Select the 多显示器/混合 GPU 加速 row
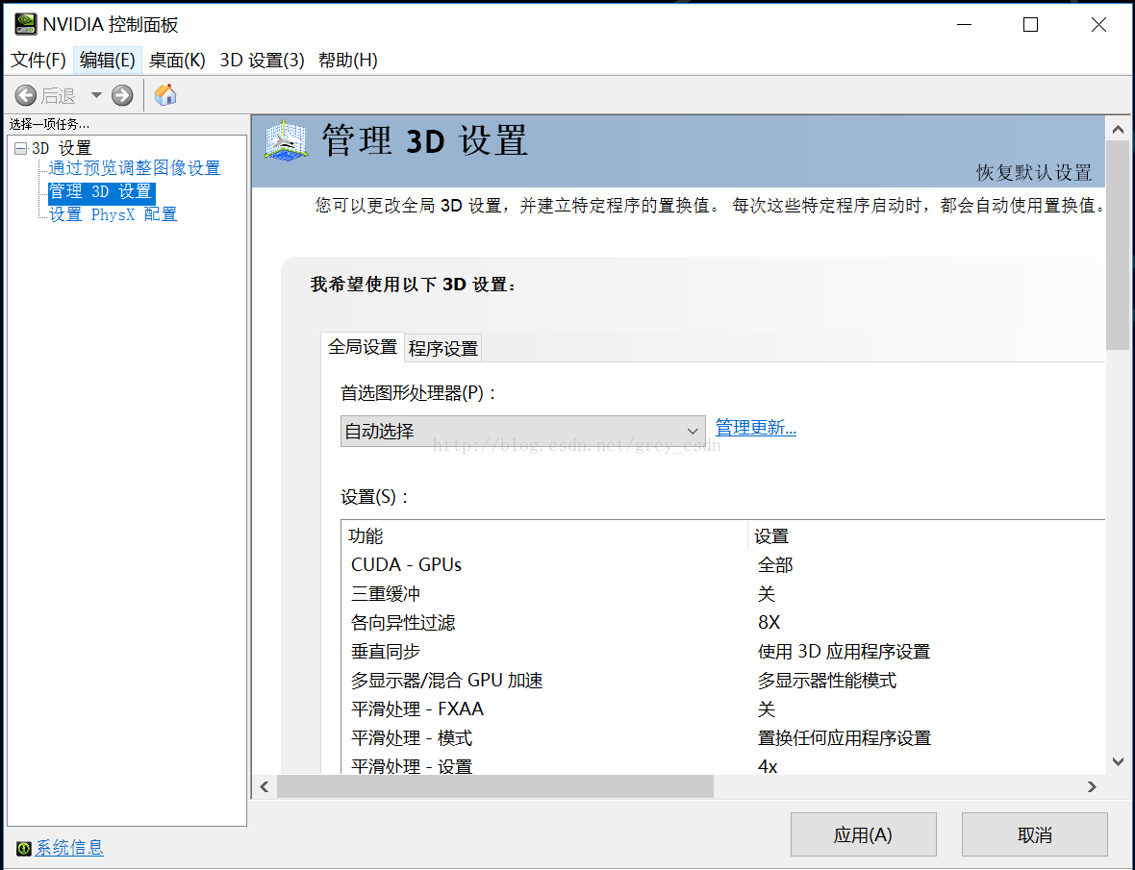The height and width of the screenshot is (870, 1135). [723, 681]
